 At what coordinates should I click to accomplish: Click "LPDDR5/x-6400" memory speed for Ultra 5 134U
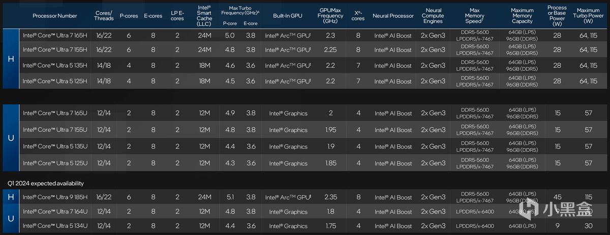click(x=475, y=226)
